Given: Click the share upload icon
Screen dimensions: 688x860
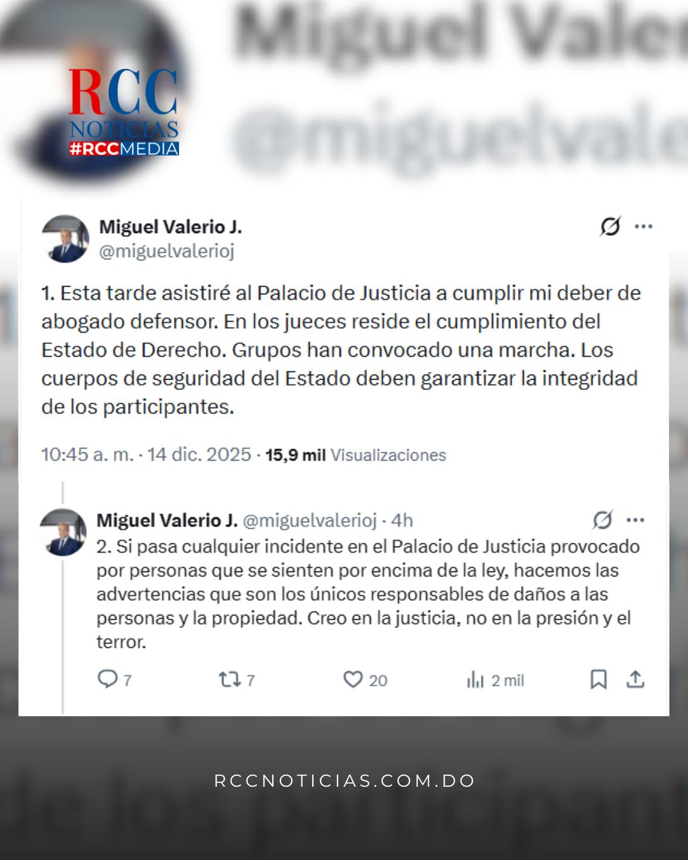Looking at the screenshot, I should coord(635,680).
